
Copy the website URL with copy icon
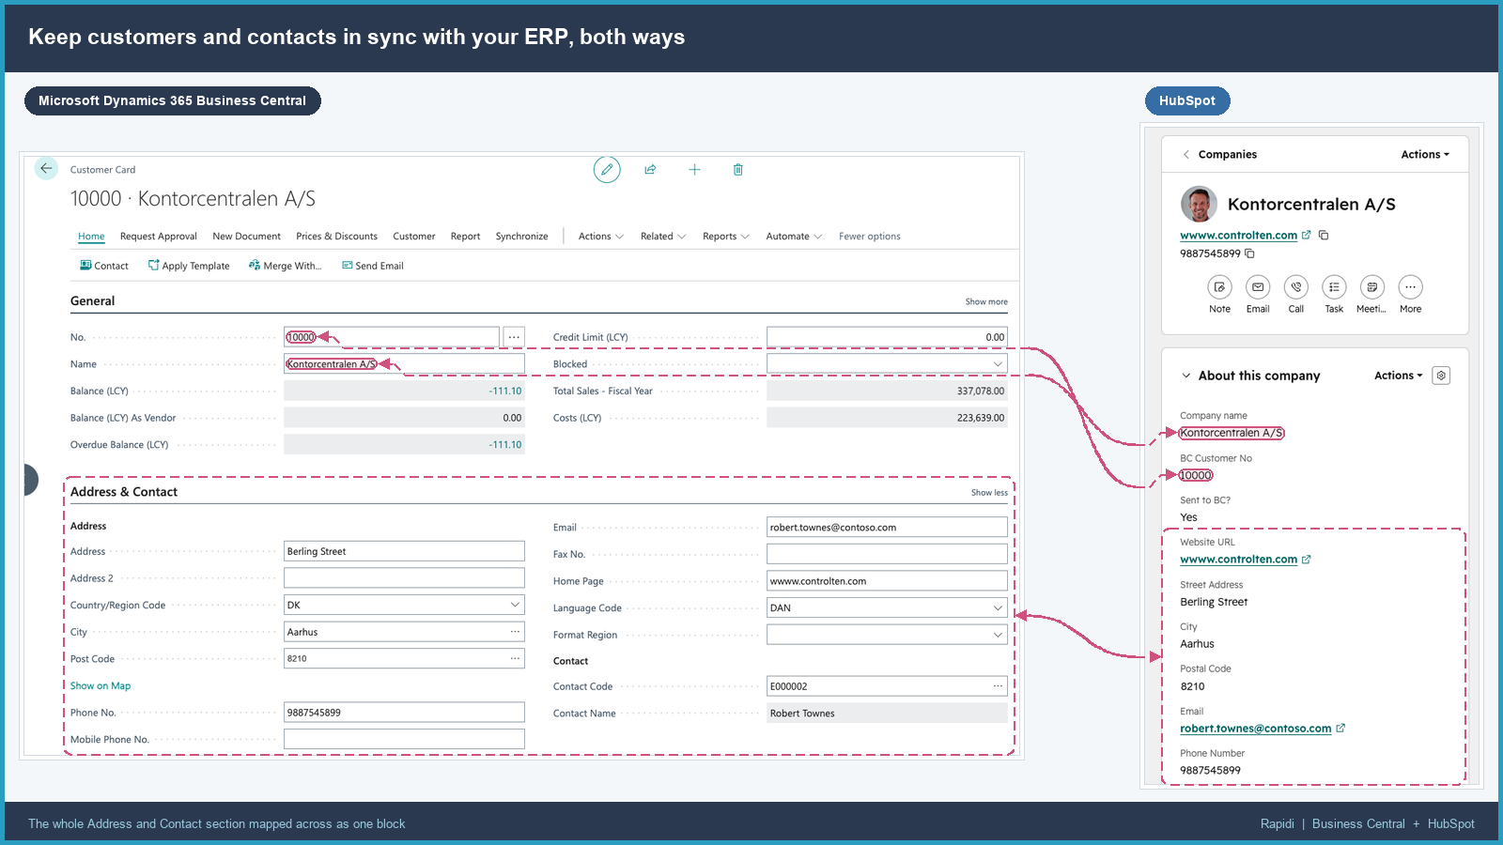pos(1324,236)
